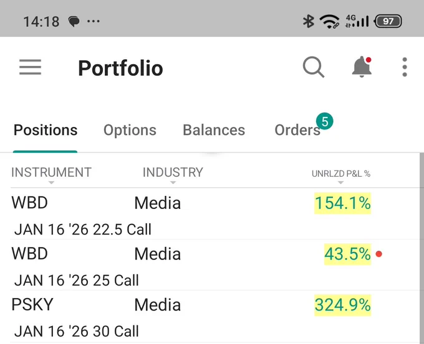Tap the search magnifier icon

[x=314, y=67]
